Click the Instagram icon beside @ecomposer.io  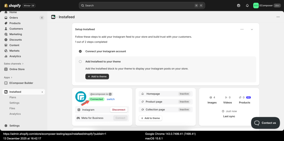point(110,94)
